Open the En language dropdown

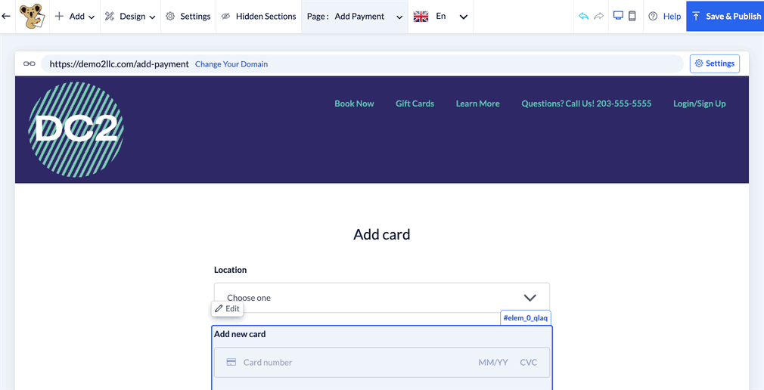click(452, 17)
